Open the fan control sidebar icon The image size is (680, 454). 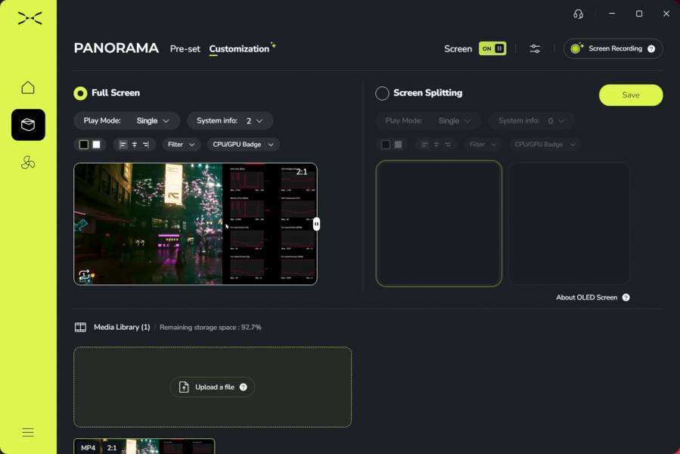[28, 163]
